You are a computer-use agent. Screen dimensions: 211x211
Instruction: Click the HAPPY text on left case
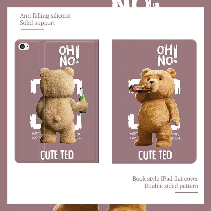36,133
